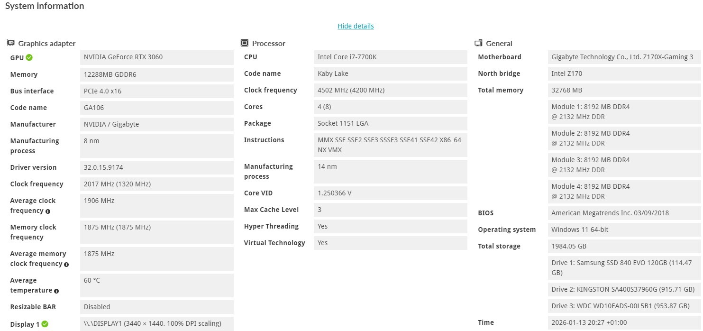The height and width of the screenshot is (331, 703).
Task: Click info icon for Average memory clock frequency
Action: click(x=66, y=264)
